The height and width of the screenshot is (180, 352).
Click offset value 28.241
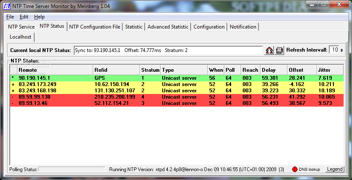click(297, 78)
